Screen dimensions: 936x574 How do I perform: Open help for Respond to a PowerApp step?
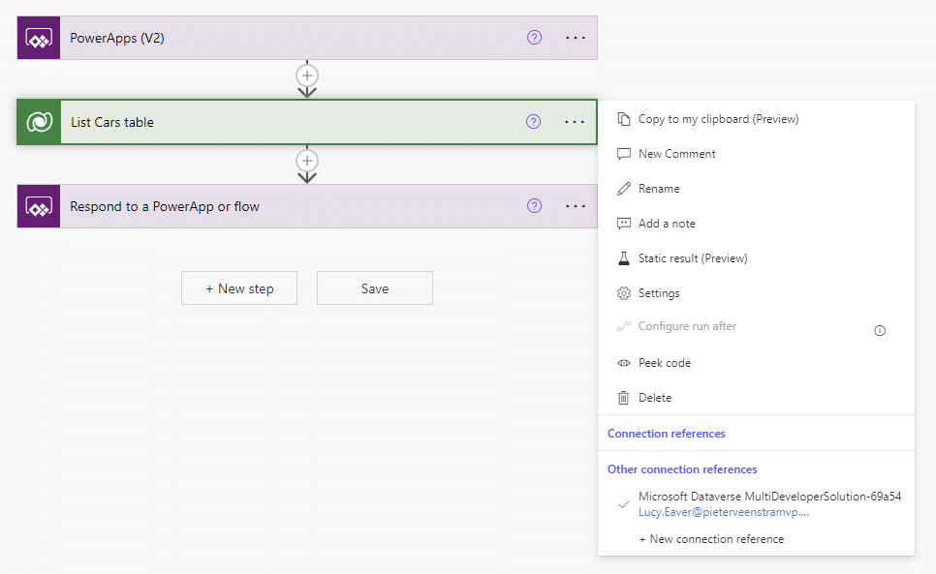[534, 206]
